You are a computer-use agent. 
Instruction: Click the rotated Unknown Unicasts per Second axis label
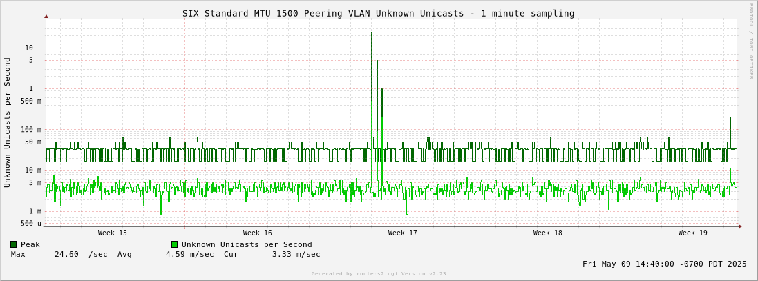coord(8,122)
